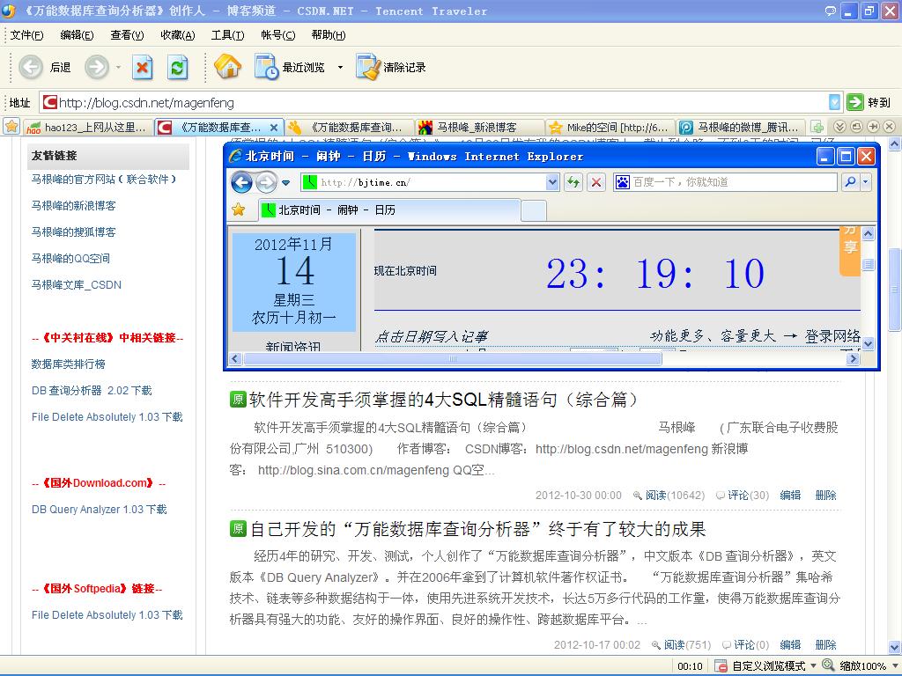Open the IE search options dropdown

[865, 183]
